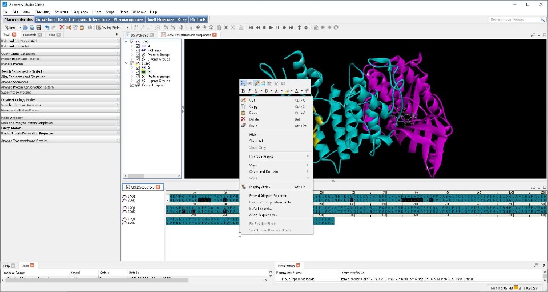Click the Underline icon in floating toolbar
This screenshot has width=548, height=292.
click(x=256, y=91)
